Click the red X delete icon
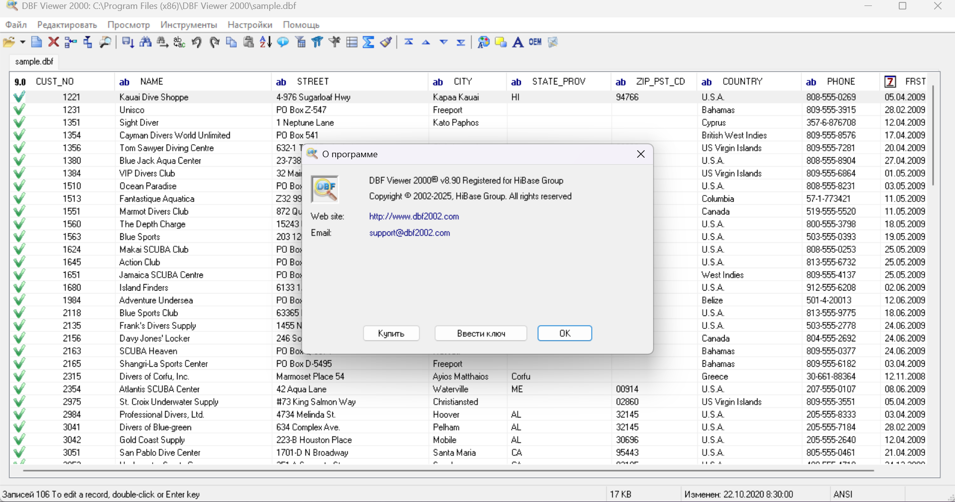955x502 pixels. tap(54, 42)
